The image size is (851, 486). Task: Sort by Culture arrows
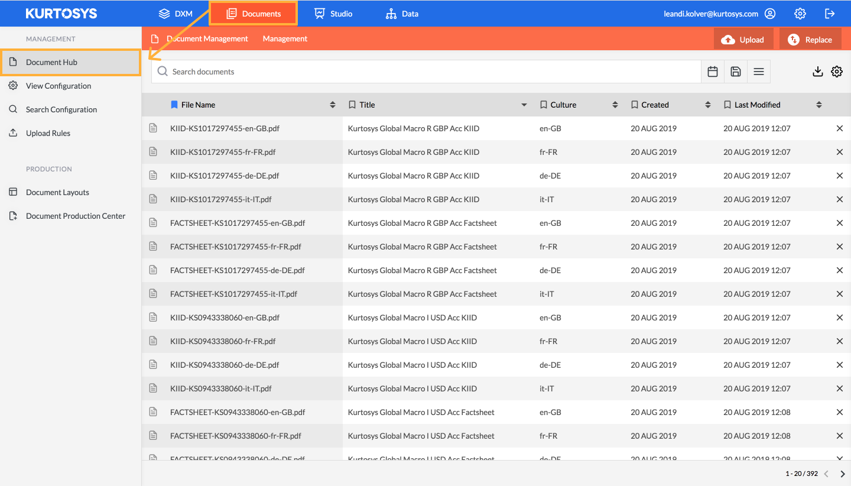(615, 105)
